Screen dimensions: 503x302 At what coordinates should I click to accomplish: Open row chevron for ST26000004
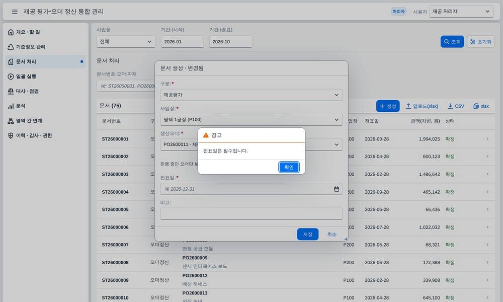487,192
